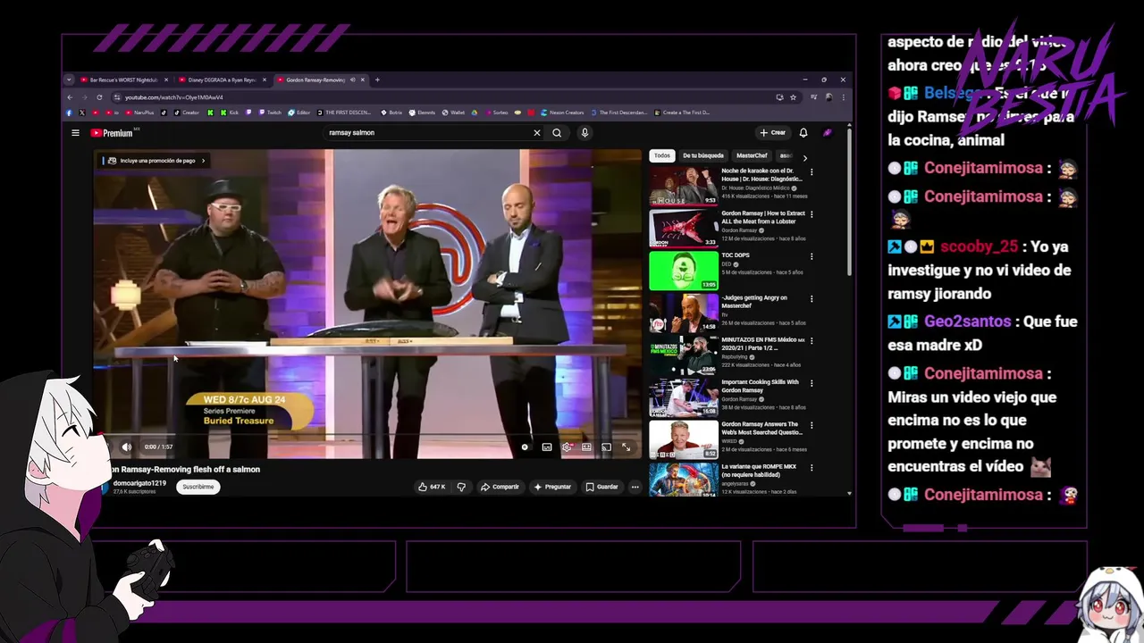The image size is (1144, 643).
Task: Open the Wallet bookmark
Action: click(453, 113)
